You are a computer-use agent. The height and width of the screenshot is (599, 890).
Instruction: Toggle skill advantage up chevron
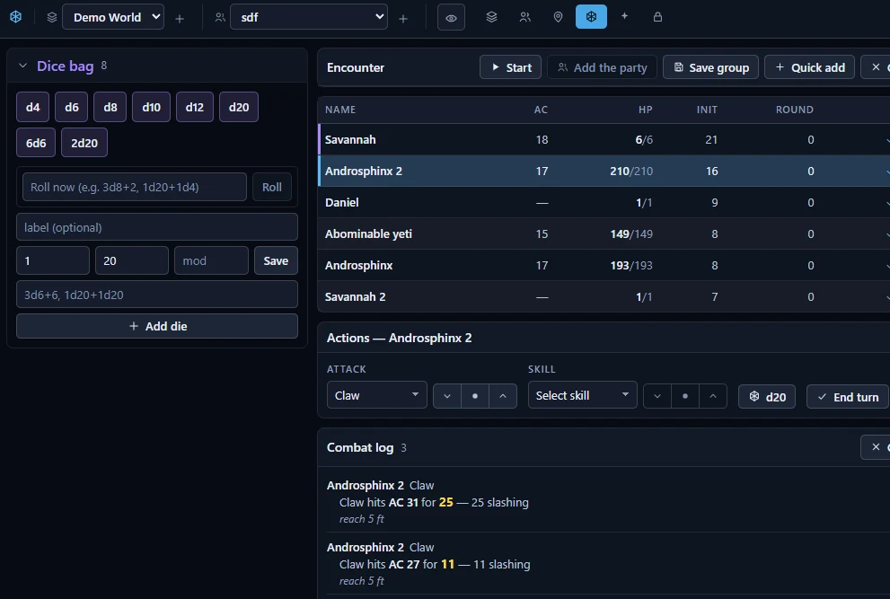[x=713, y=396]
